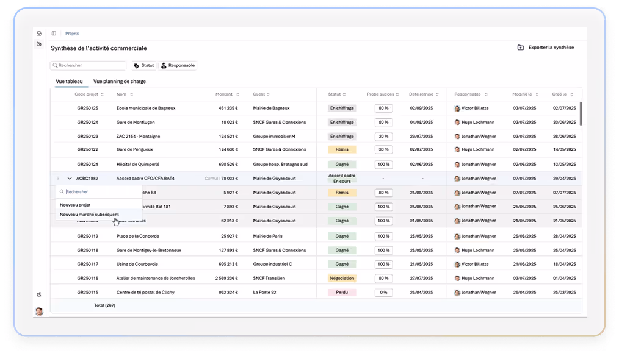Choose Nouveau marché subséquent in the popup
Image resolution: width=619 pixels, height=356 pixels.
[x=89, y=215]
